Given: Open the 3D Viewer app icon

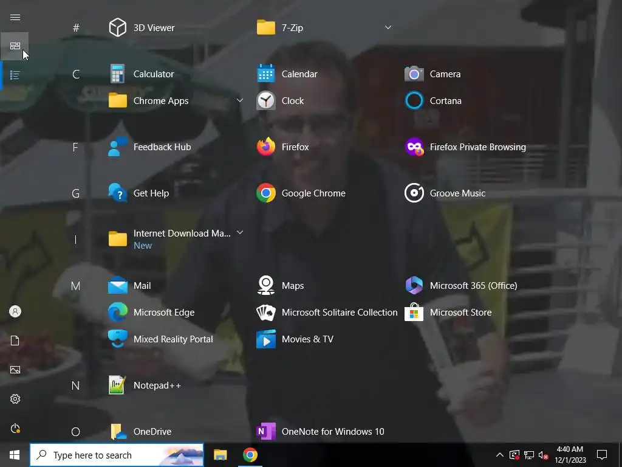Looking at the screenshot, I should click(x=117, y=27).
